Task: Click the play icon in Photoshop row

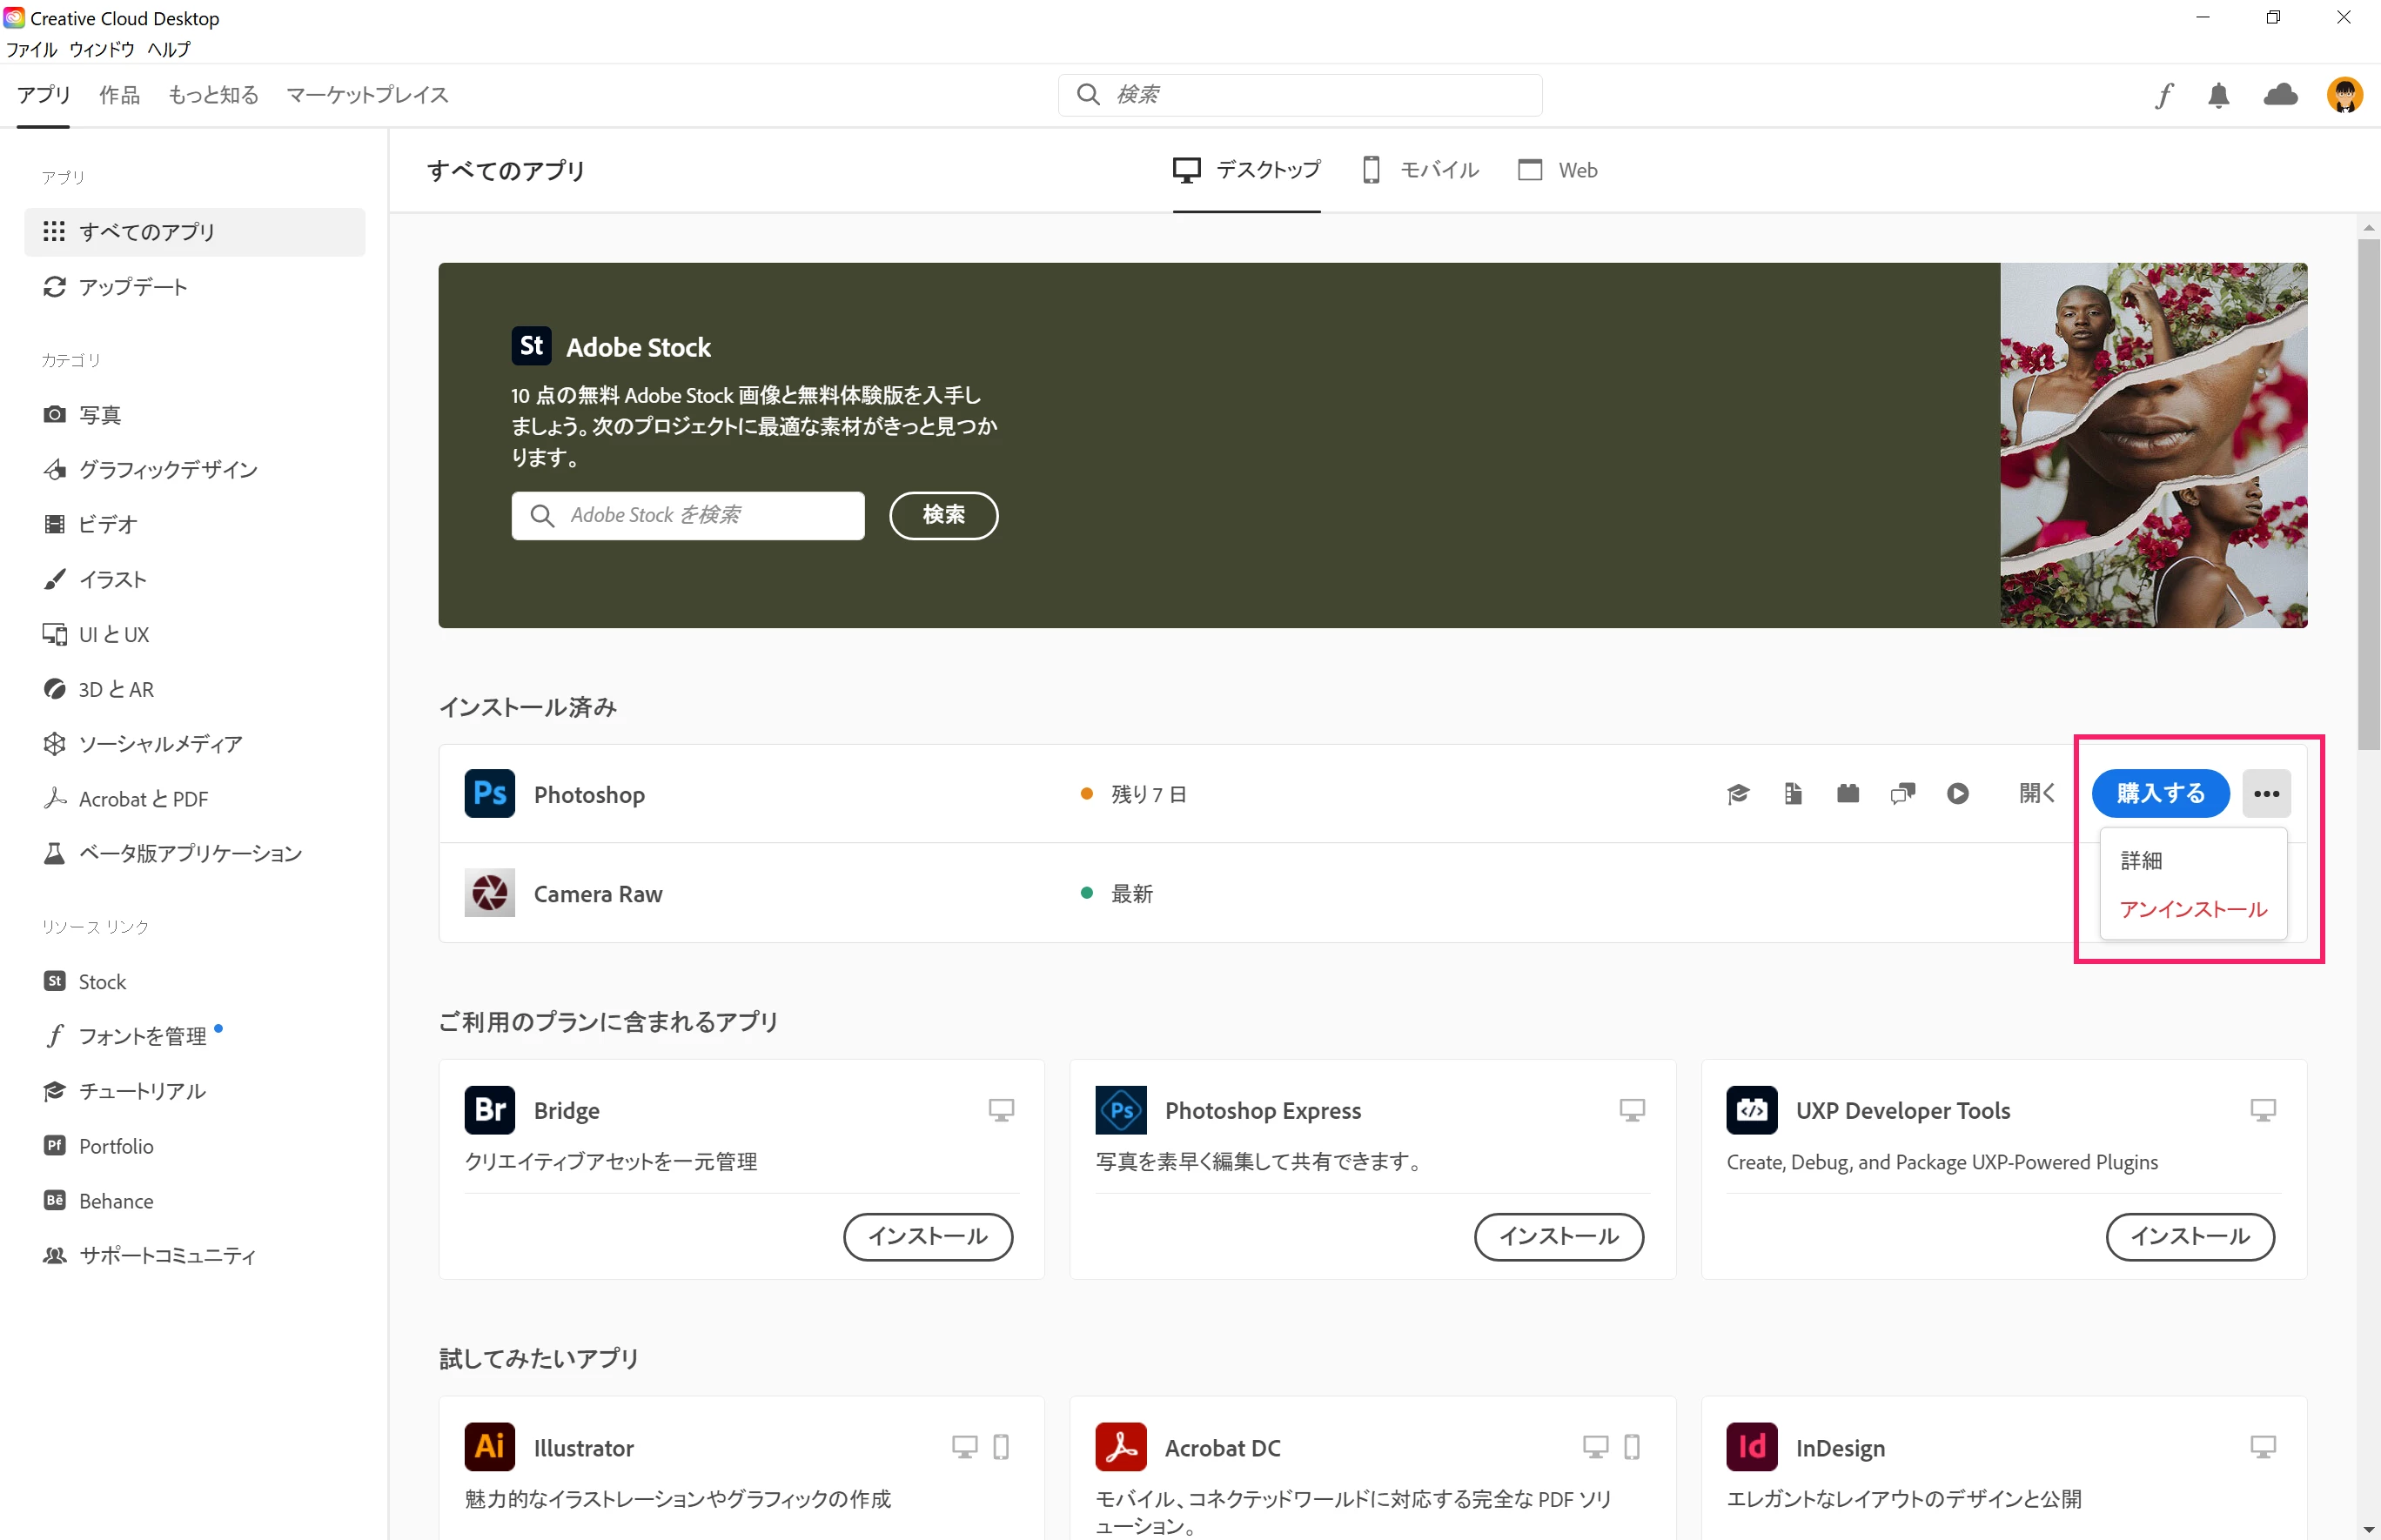Action: 1957,794
